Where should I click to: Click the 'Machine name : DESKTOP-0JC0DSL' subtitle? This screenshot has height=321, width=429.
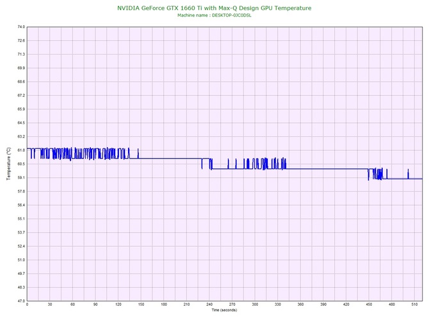coord(214,15)
